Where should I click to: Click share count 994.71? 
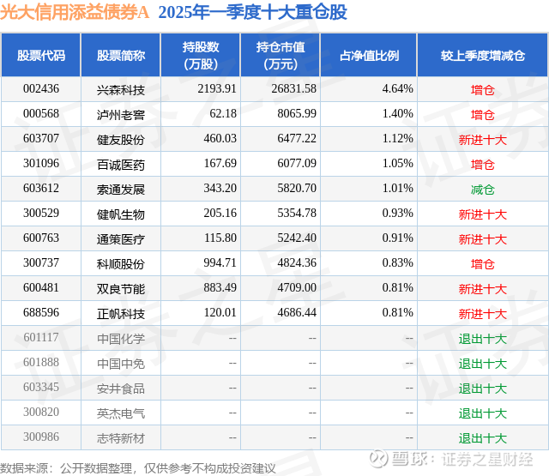tap(220, 262)
